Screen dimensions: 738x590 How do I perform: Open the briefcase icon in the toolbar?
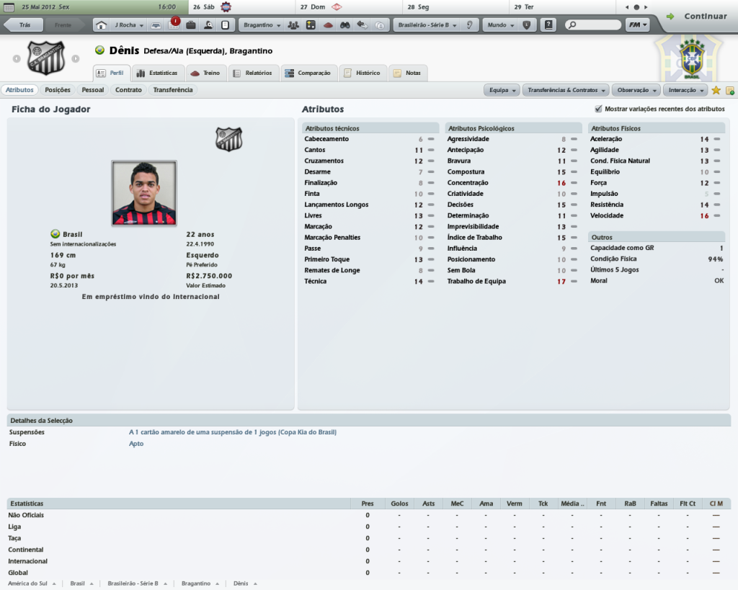(190, 25)
